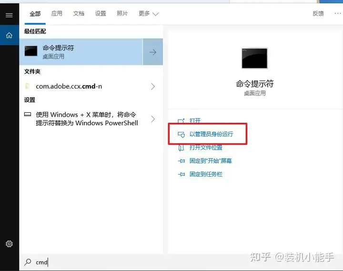Click the admin shield icon
The image size is (343, 271).
pyautogui.click(x=182, y=134)
